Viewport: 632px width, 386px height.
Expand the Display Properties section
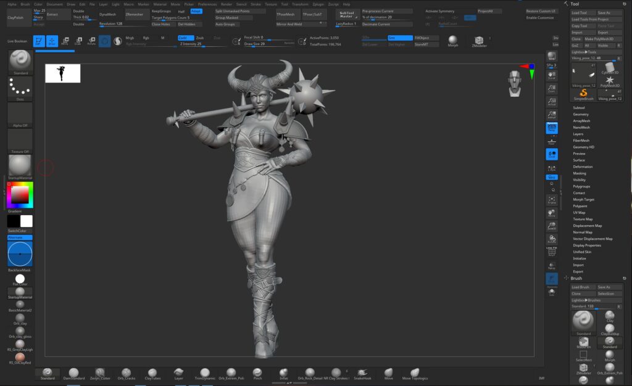[x=587, y=245]
